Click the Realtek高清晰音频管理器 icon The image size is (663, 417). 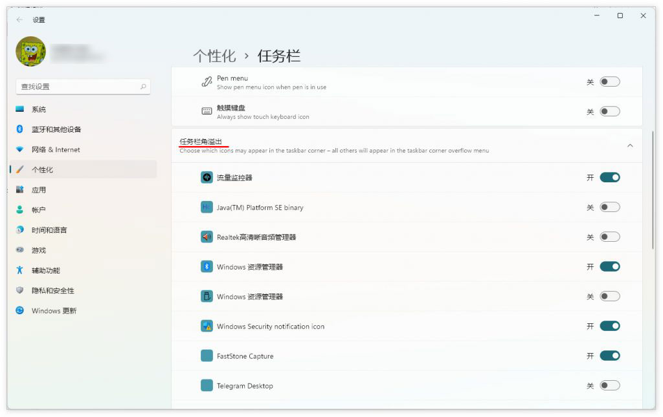207,236
